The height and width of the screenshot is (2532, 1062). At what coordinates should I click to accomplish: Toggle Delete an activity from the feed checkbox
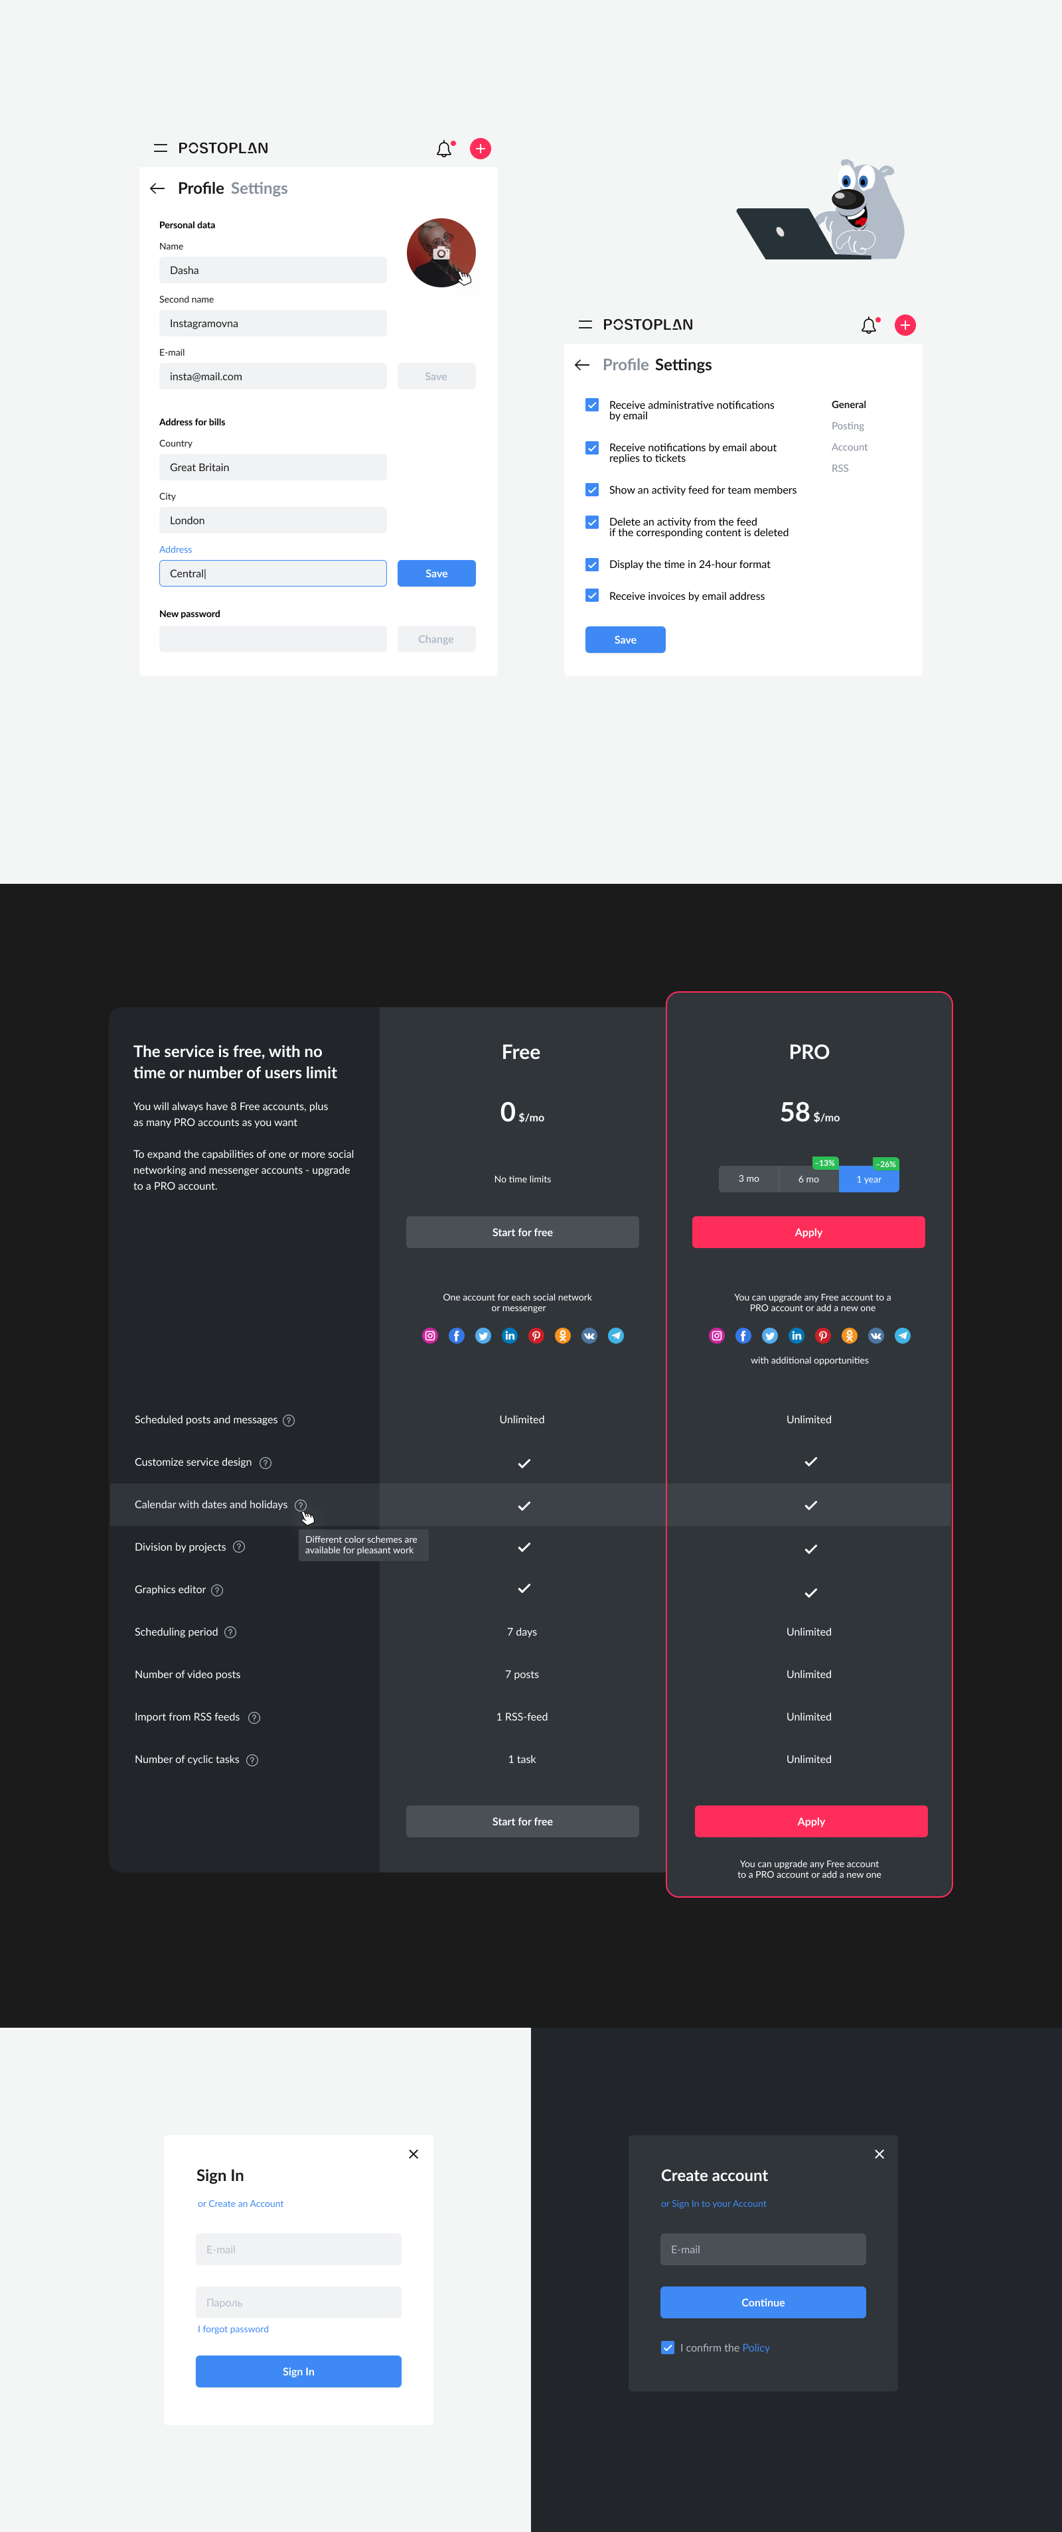(592, 522)
